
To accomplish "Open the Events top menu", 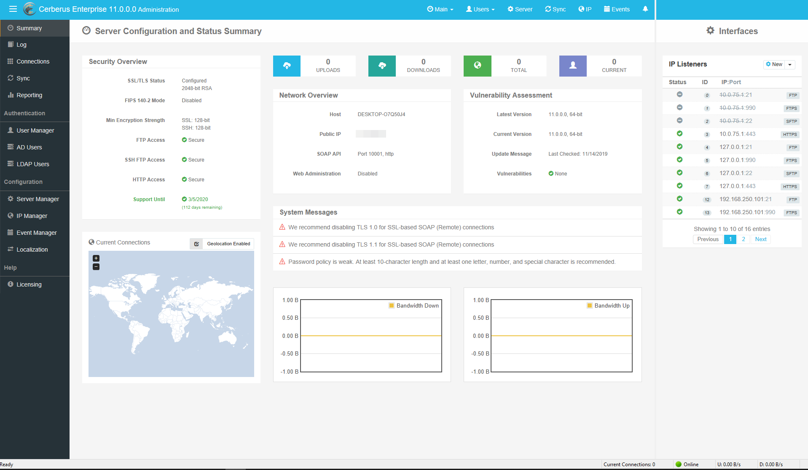I will tap(617, 9).
